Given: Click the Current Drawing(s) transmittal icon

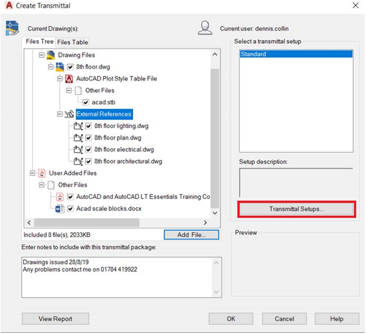Looking at the screenshot, I should (12, 28).
